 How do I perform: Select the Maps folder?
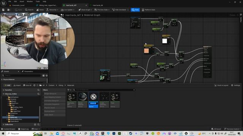(x=12, y=115)
